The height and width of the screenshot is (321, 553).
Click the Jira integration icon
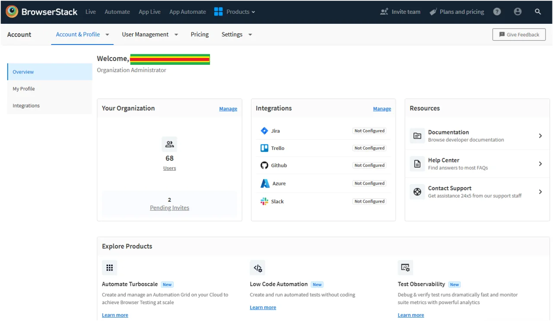pyautogui.click(x=264, y=131)
